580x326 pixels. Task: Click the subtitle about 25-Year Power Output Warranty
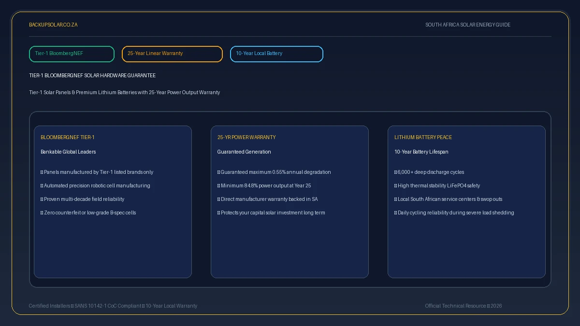pyautogui.click(x=125, y=92)
